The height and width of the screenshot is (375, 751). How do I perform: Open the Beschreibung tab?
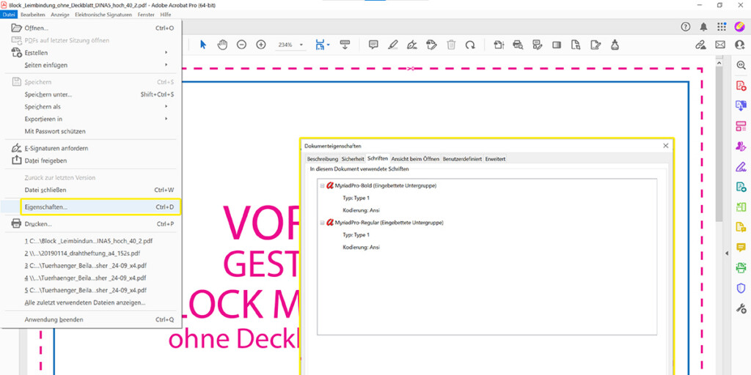(322, 159)
